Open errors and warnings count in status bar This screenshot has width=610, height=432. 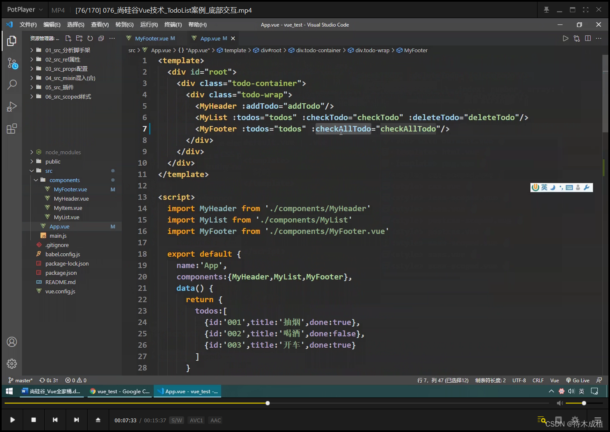[x=76, y=380]
